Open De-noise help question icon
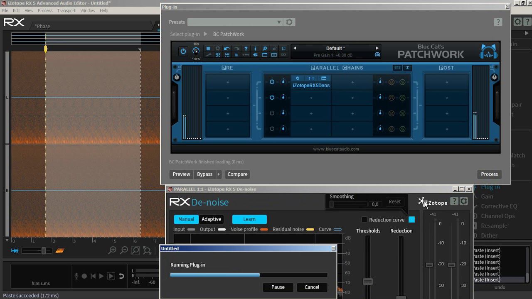Screen dimensions: 532x299 [454, 201]
